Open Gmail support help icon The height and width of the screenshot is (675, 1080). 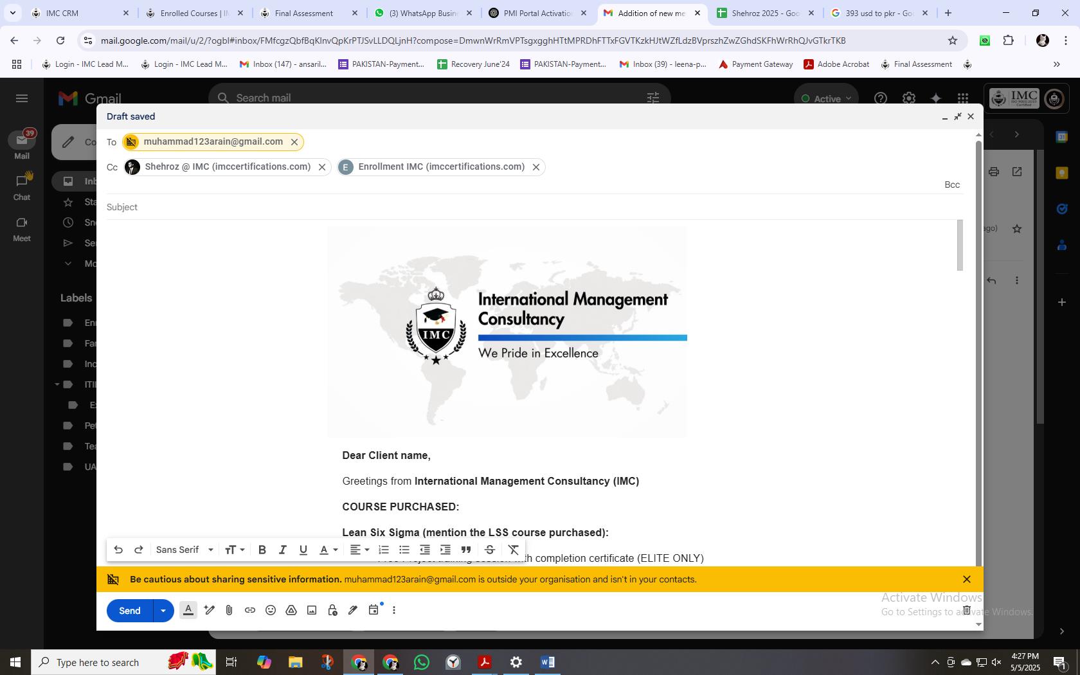coord(881,98)
